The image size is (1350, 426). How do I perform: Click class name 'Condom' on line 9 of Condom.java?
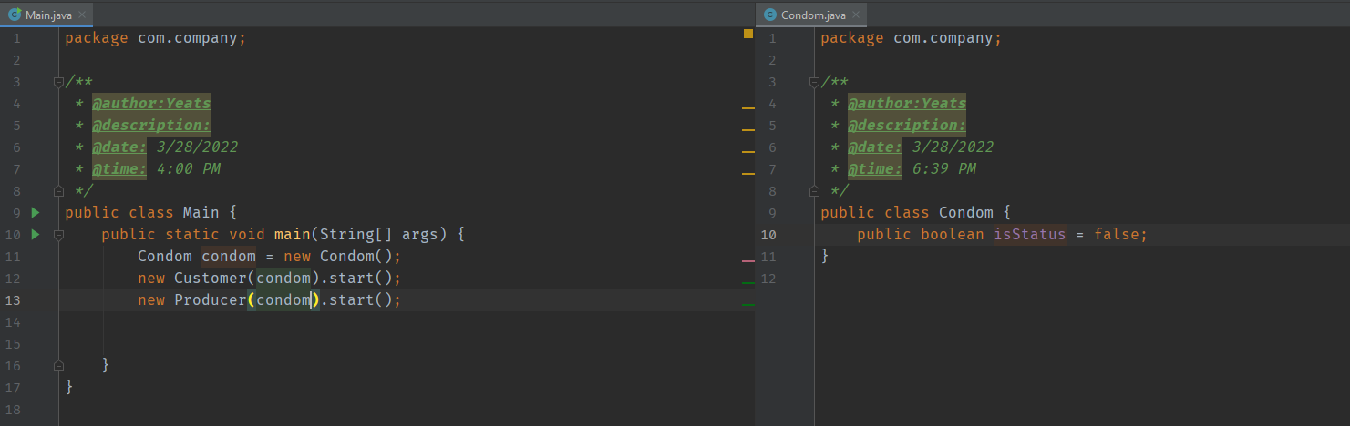point(966,213)
